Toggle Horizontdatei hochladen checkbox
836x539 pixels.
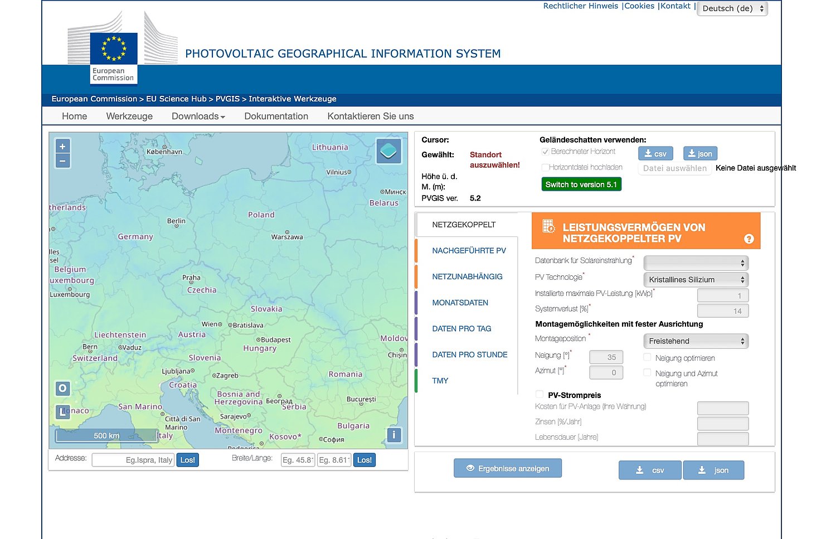(546, 167)
